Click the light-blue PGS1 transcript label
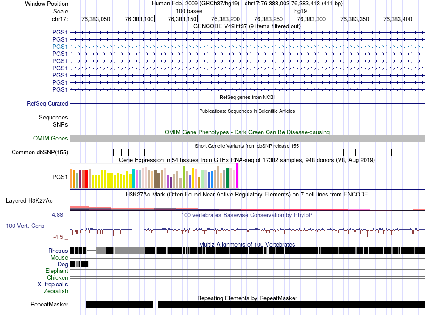The height and width of the screenshot is (315, 425). 60,47
